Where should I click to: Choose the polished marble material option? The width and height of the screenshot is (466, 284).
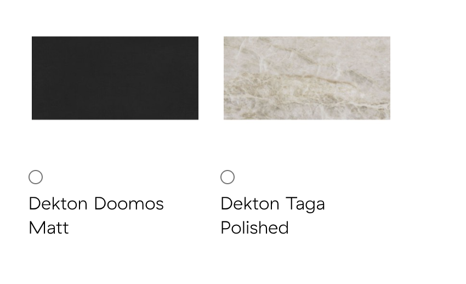(x=228, y=177)
